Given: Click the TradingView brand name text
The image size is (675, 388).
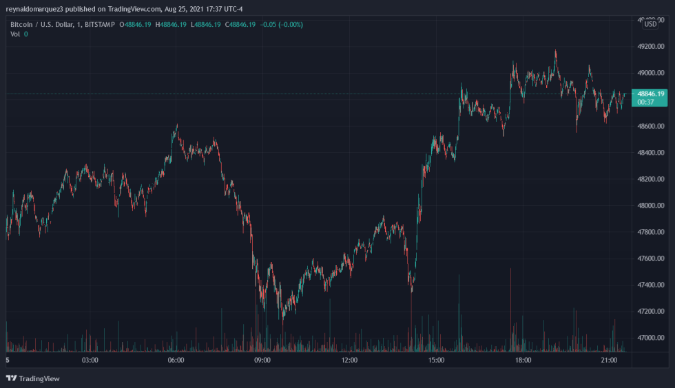Looking at the screenshot, I should [x=39, y=378].
